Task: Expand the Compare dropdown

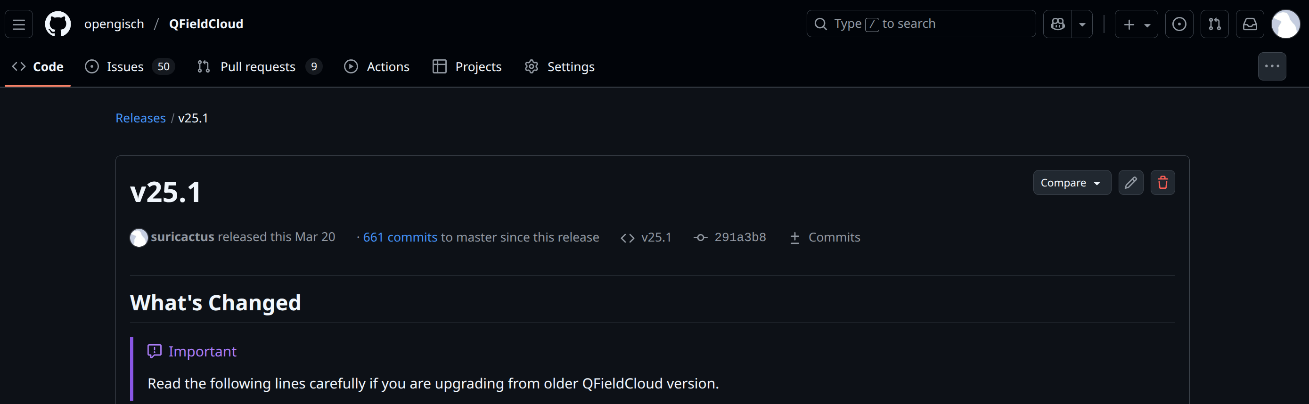Action: click(1072, 183)
